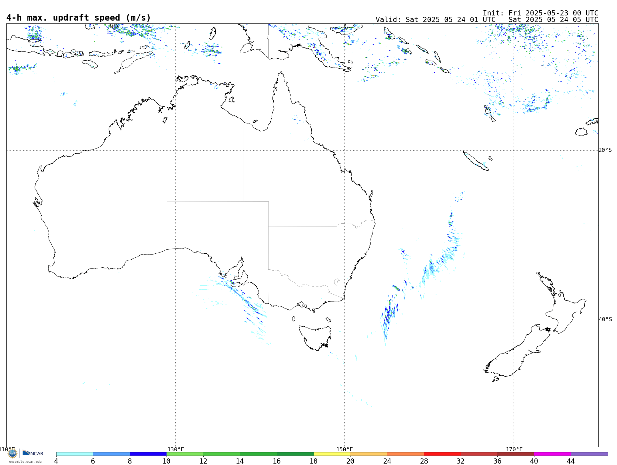
Task: Click the 40°S latitude label
Action: pos(605,319)
